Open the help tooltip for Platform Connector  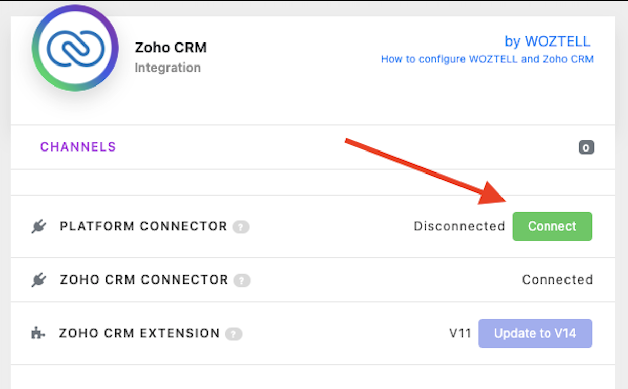tap(241, 227)
